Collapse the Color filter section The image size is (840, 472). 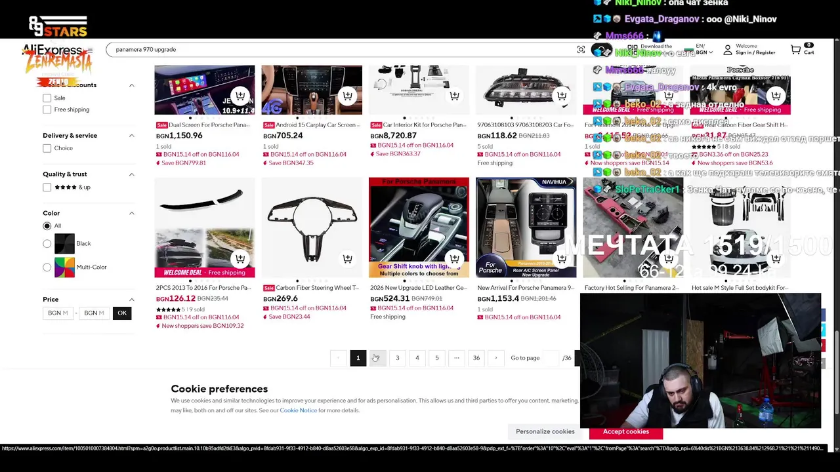[131, 213]
